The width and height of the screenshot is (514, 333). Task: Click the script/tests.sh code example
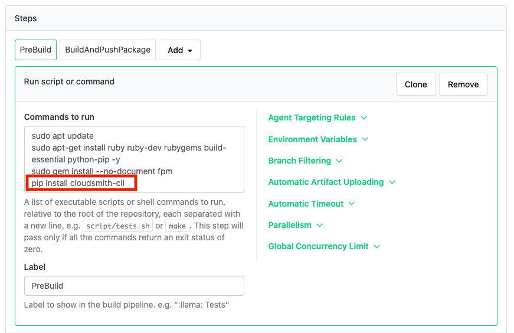tap(118, 226)
